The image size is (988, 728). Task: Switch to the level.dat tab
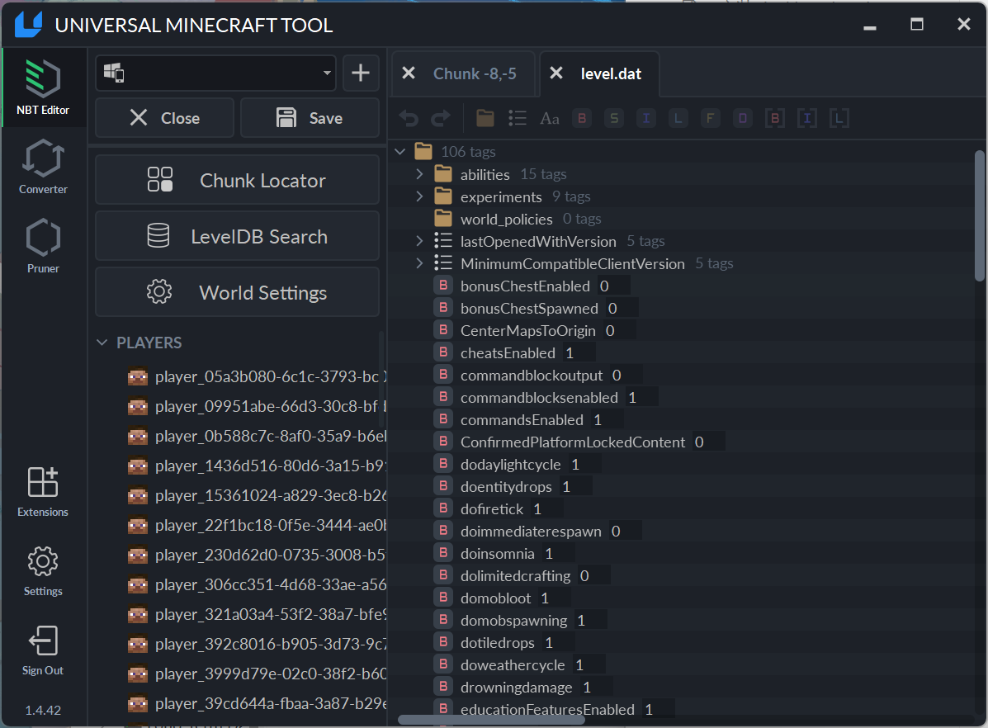pyautogui.click(x=611, y=73)
